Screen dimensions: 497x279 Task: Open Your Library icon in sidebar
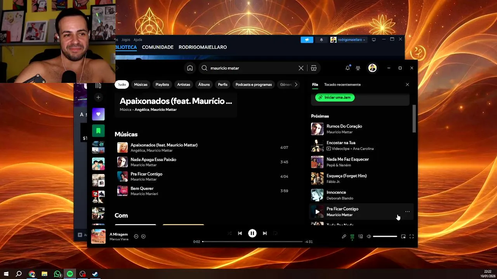point(98,85)
